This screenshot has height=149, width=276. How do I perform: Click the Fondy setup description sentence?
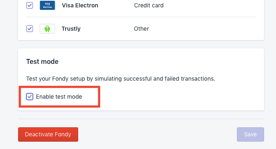click(x=121, y=79)
